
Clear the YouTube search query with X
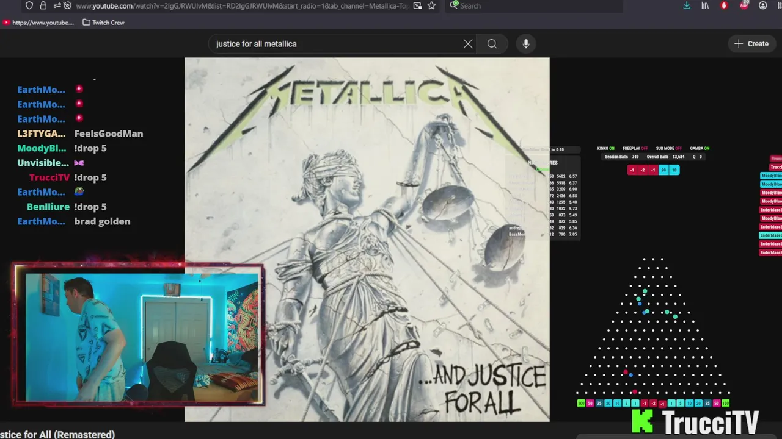(468, 44)
